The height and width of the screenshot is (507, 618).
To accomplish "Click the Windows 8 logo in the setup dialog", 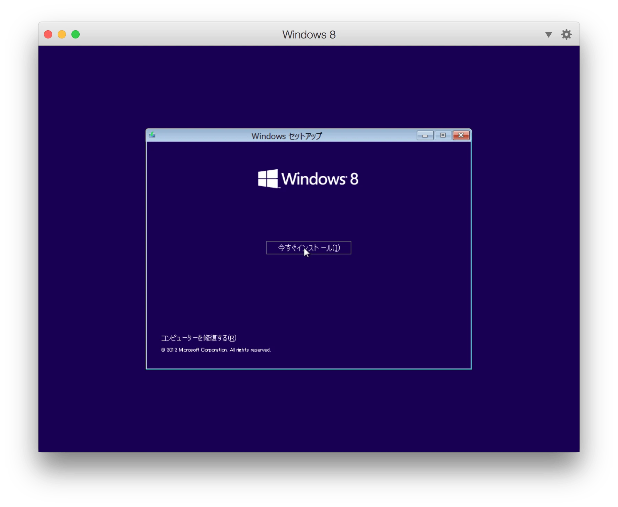I will [x=308, y=179].
